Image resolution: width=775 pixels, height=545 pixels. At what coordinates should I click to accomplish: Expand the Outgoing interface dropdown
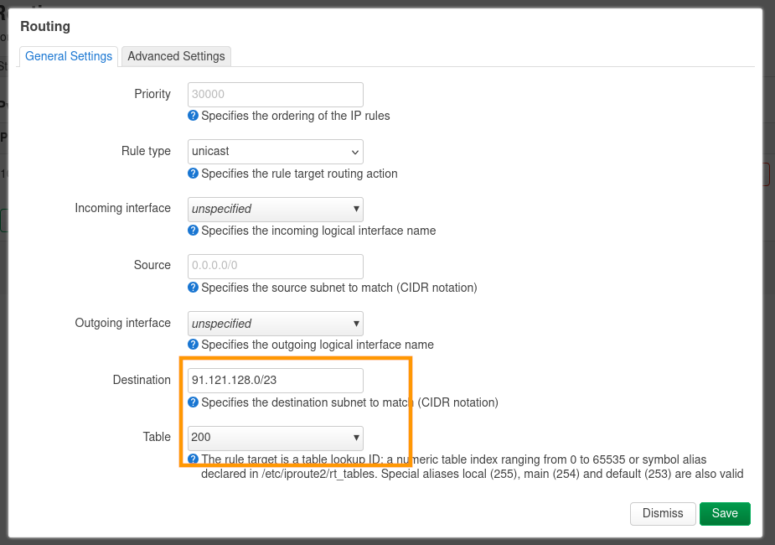[275, 324]
